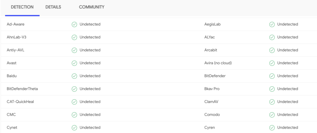Viewport: 317px width, 133px height.
Task: Click the checkmark icon beside Ad-Aware
Action: [74, 24]
